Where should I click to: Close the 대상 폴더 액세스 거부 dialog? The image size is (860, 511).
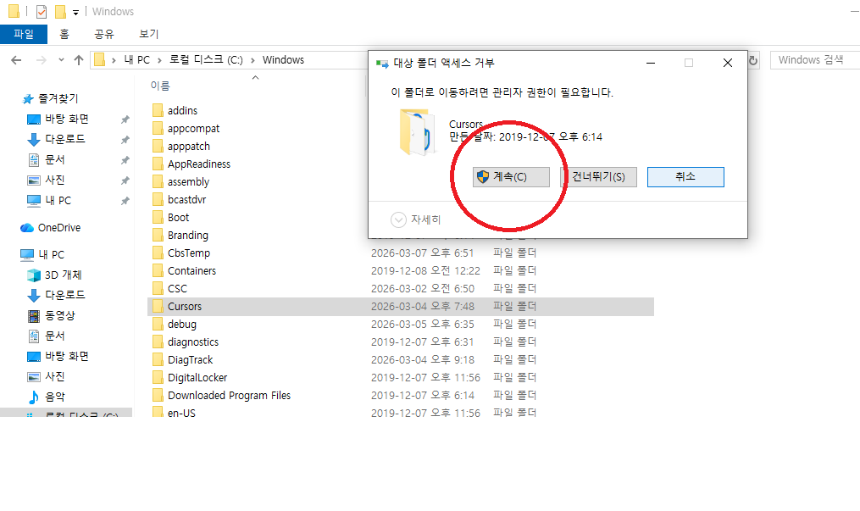pos(727,63)
